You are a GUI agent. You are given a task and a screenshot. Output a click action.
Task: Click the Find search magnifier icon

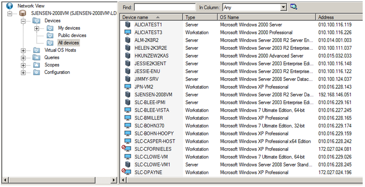coord(294,7)
